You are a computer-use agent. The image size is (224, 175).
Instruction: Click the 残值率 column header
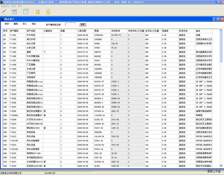pos(170,31)
